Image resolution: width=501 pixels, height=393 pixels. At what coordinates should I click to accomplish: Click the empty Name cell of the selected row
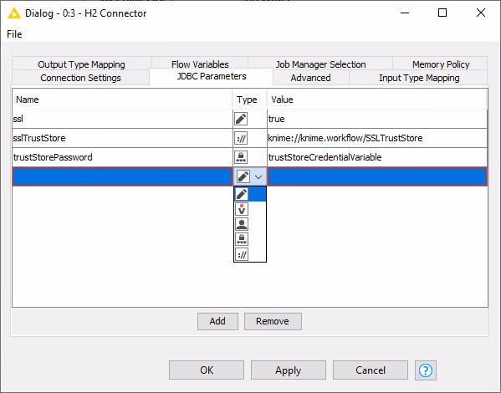click(122, 176)
